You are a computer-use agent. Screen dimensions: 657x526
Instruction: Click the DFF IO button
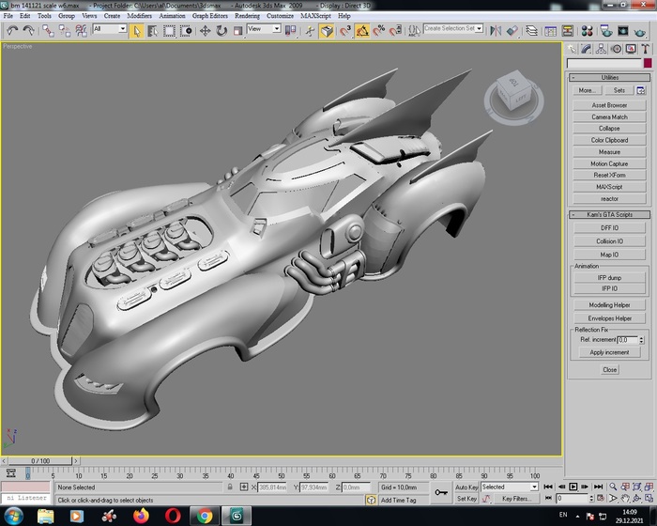point(609,227)
